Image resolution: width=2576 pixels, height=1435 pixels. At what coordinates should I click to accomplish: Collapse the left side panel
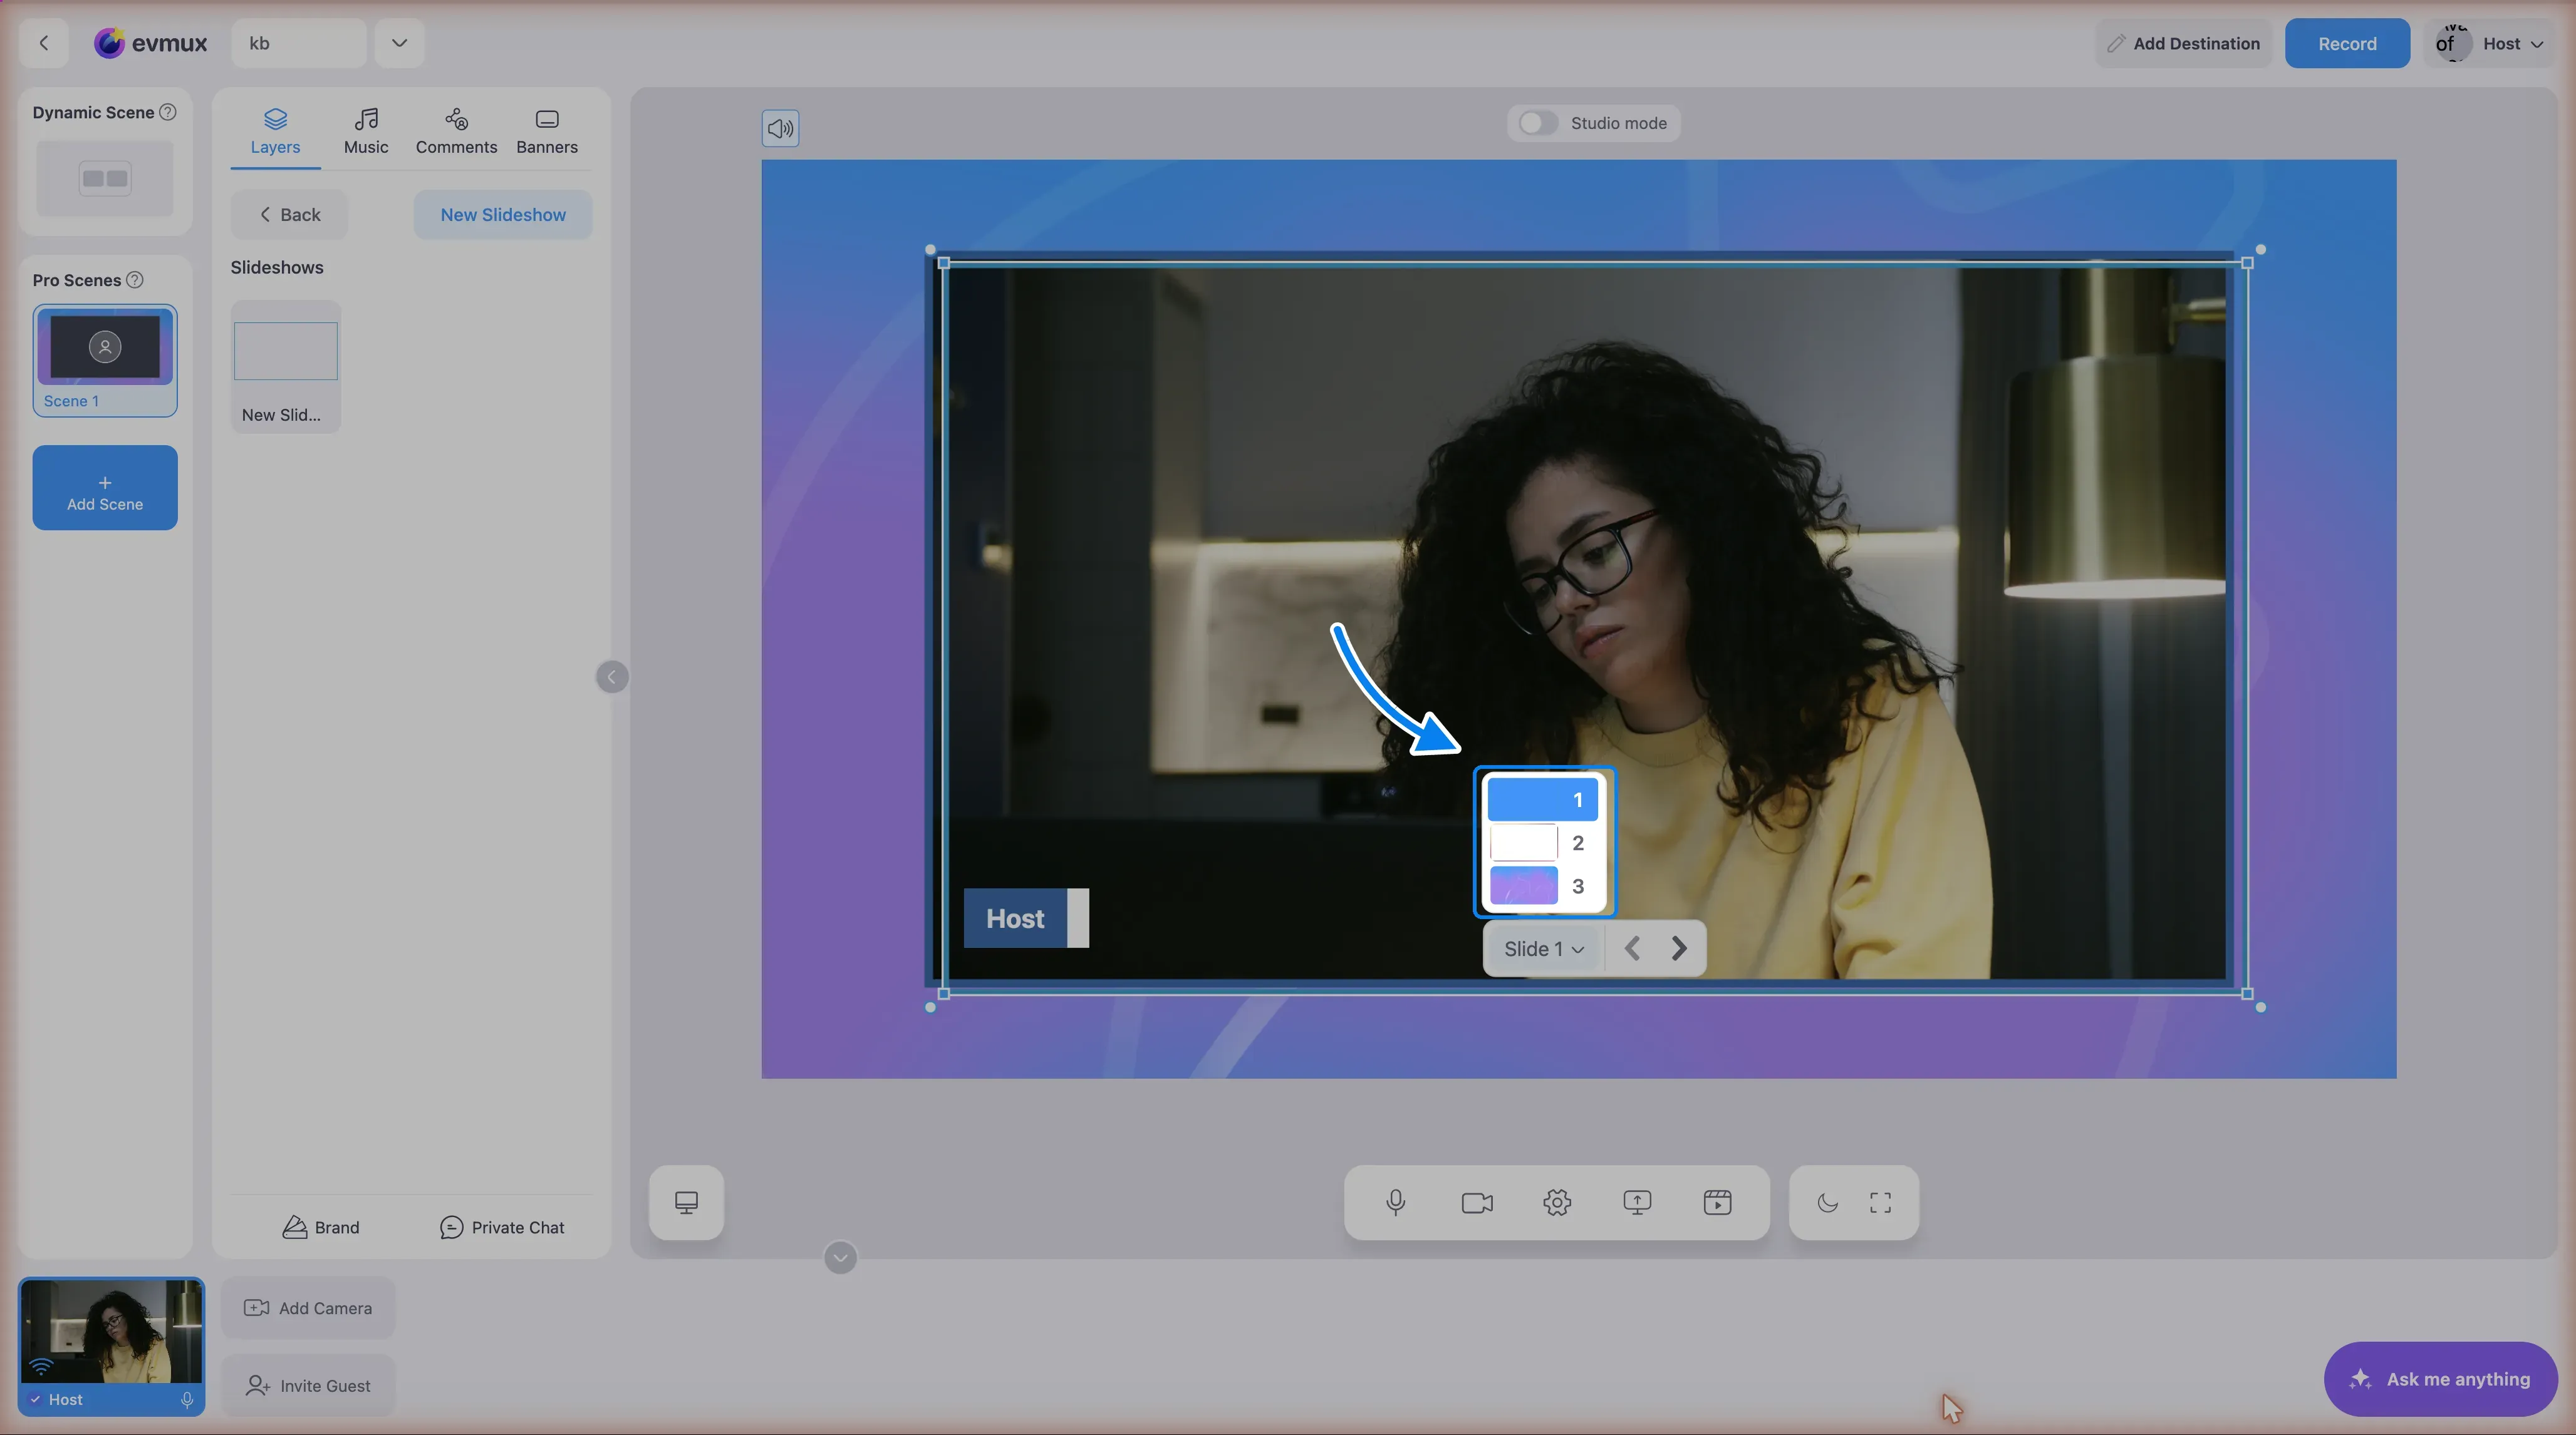pos(612,677)
